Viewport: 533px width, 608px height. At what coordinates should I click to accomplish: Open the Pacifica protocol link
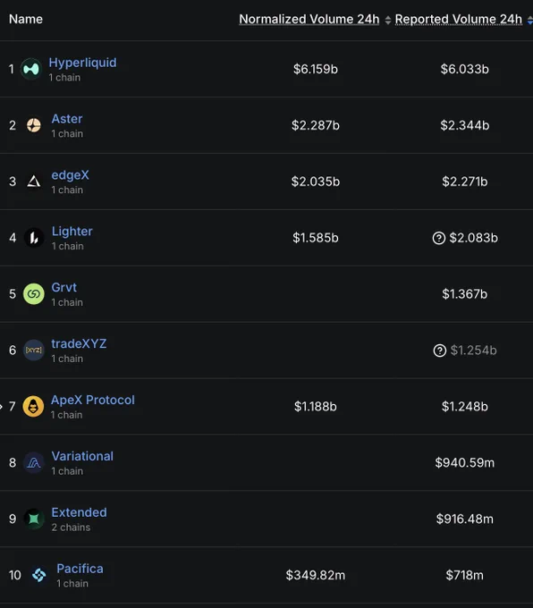coord(80,569)
